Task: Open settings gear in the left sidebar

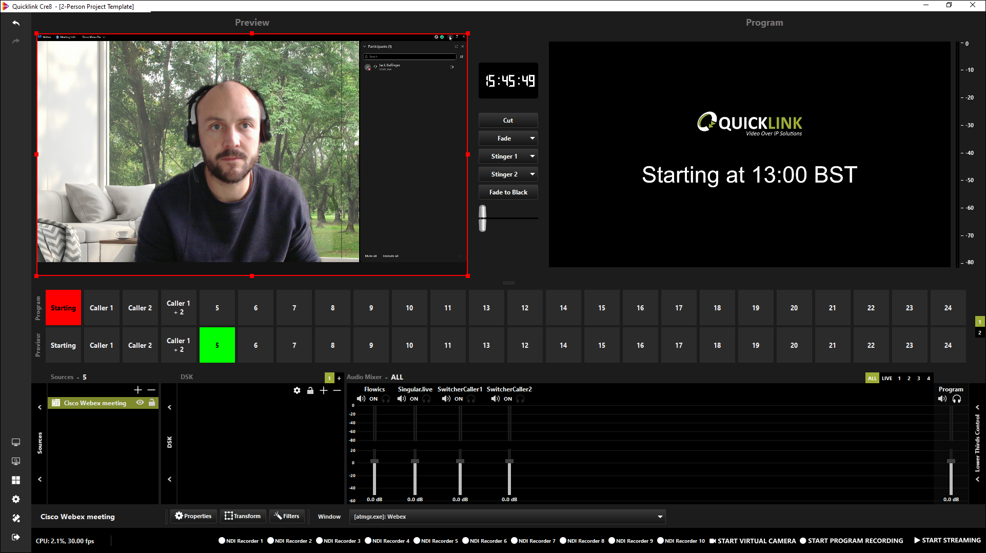Action: click(x=16, y=499)
